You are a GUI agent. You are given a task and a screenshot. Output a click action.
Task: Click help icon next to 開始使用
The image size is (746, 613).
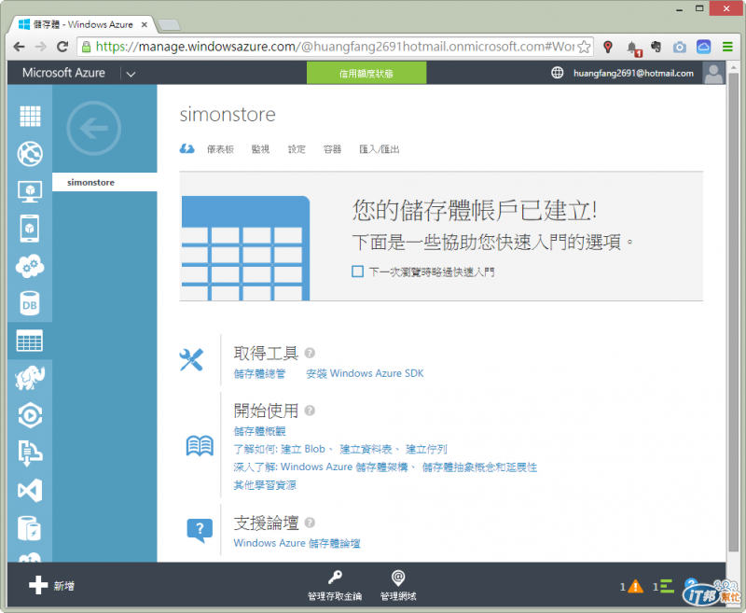pyautogui.click(x=310, y=411)
